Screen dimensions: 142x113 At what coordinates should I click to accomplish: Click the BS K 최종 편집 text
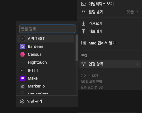pyautogui.click(x=91, y=82)
